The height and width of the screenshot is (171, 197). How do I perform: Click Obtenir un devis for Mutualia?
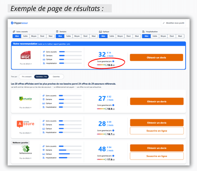[157, 101]
